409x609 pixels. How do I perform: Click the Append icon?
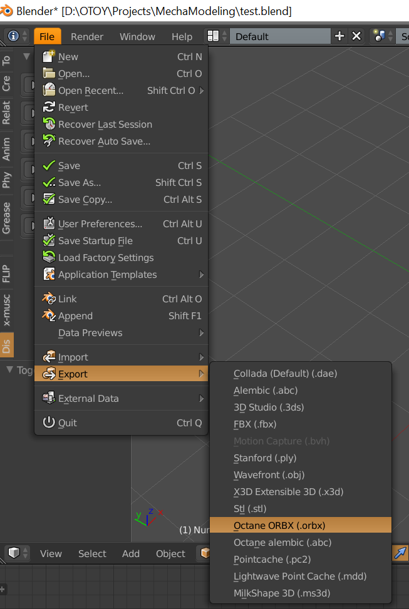[x=49, y=315]
